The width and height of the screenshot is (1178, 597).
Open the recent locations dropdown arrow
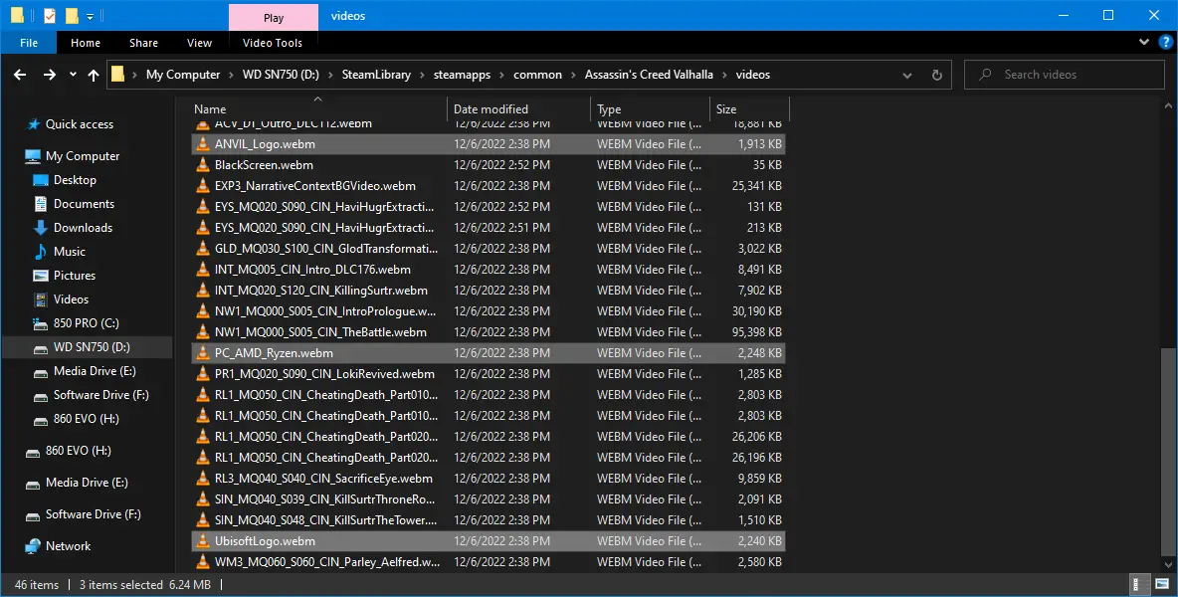(x=73, y=75)
